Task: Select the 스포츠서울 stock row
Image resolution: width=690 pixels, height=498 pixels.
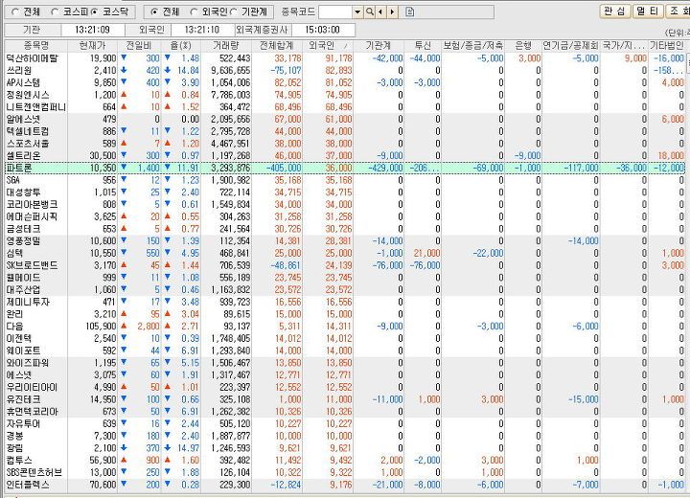Action: [345, 144]
